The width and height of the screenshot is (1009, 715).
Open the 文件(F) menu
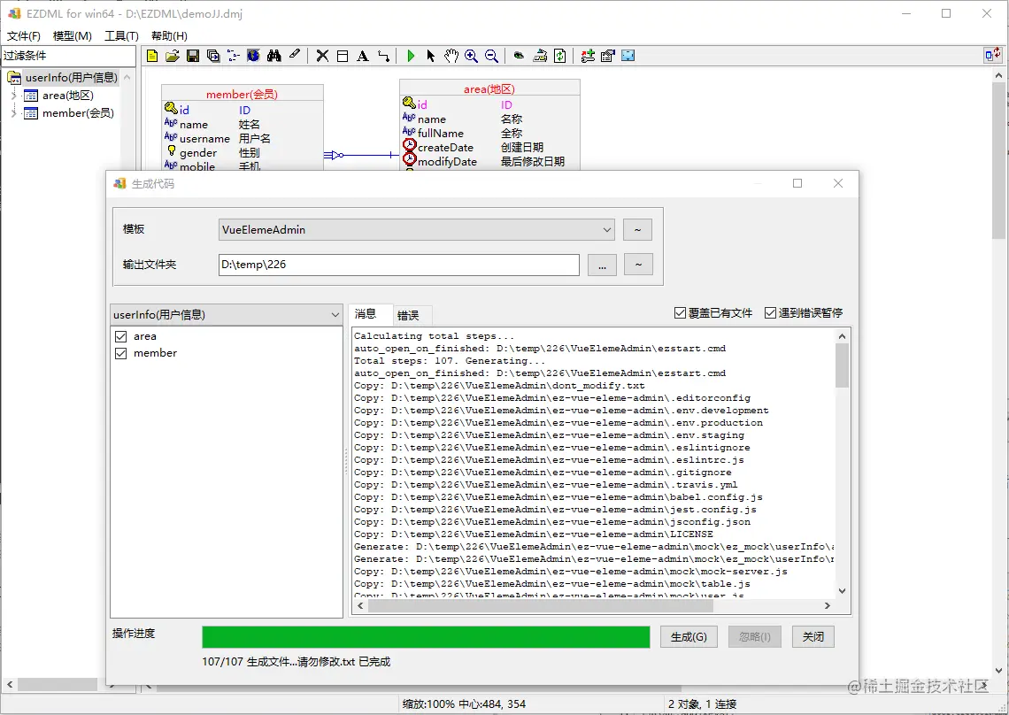click(24, 36)
